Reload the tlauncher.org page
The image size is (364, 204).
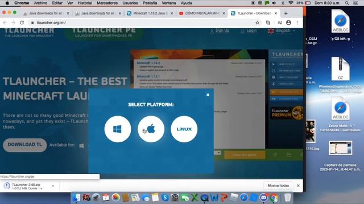click(x=22, y=23)
